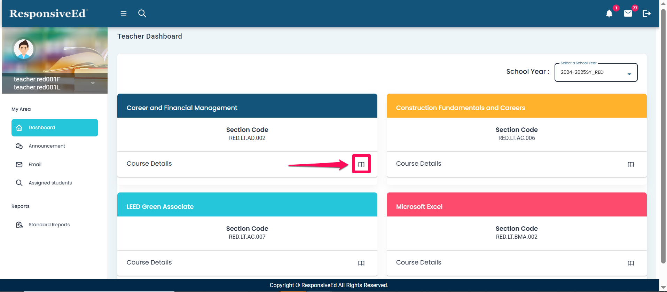The width and height of the screenshot is (667, 292).
Task: Open Announcement in sidebar
Action: (x=47, y=146)
